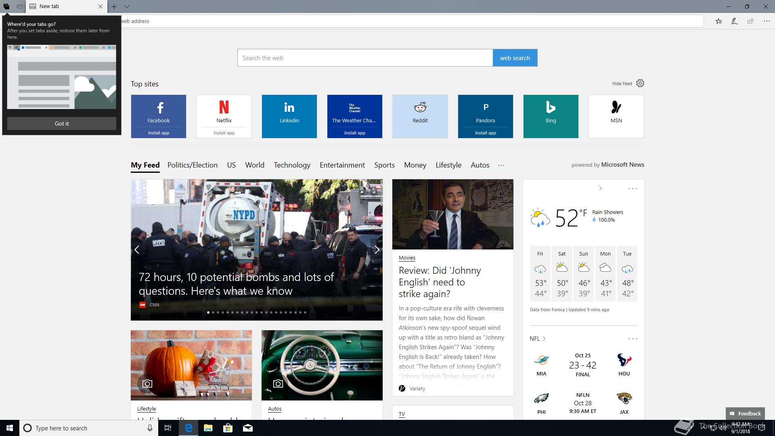Switch to the World tab
The width and height of the screenshot is (775, 436).
(255, 165)
